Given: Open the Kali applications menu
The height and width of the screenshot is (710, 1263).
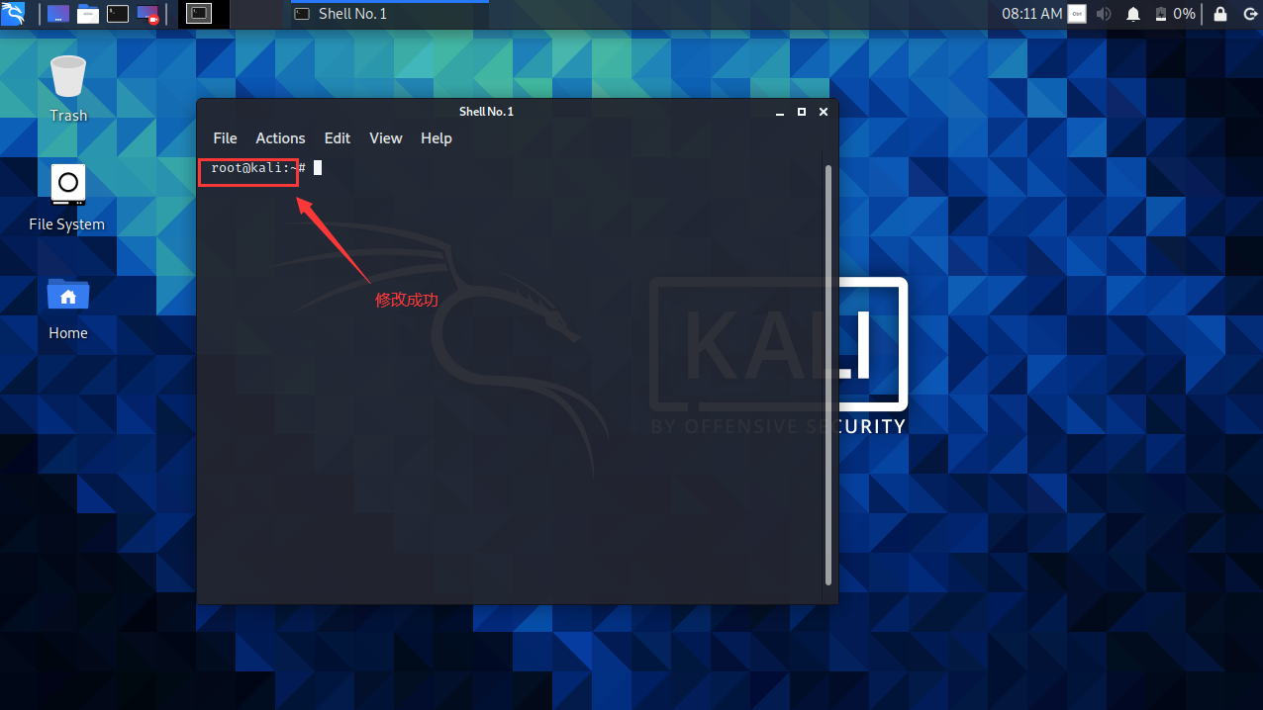Looking at the screenshot, I should (x=13, y=14).
